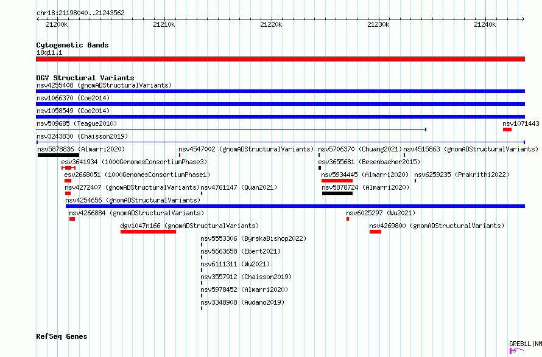Click the nsv4515863 gnomAD label

(x=471, y=149)
